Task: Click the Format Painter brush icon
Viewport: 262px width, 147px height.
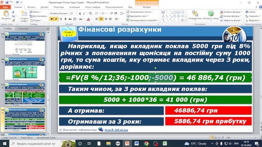Action: pyautogui.click(x=13, y=20)
